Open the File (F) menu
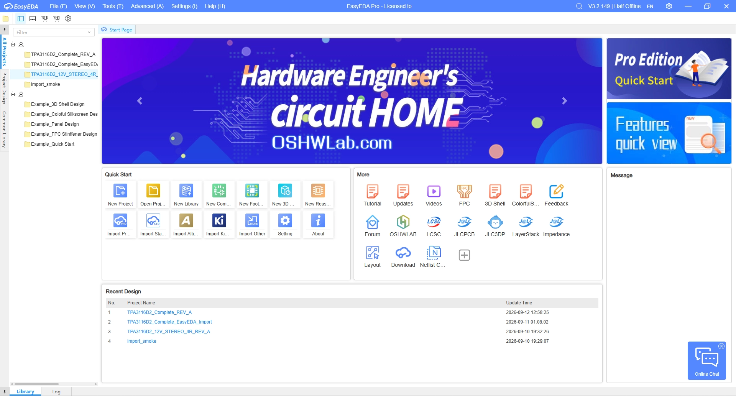This screenshot has width=736, height=396. 58,6
